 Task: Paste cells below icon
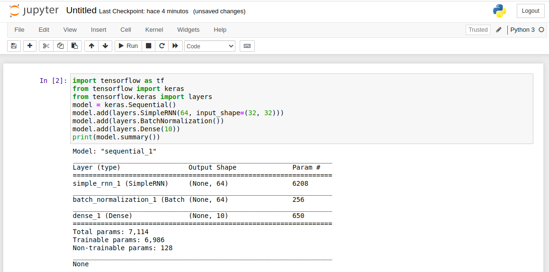point(74,46)
